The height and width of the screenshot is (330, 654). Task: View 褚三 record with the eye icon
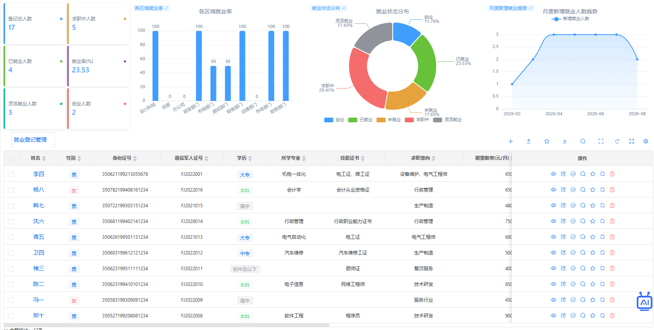[553, 268]
